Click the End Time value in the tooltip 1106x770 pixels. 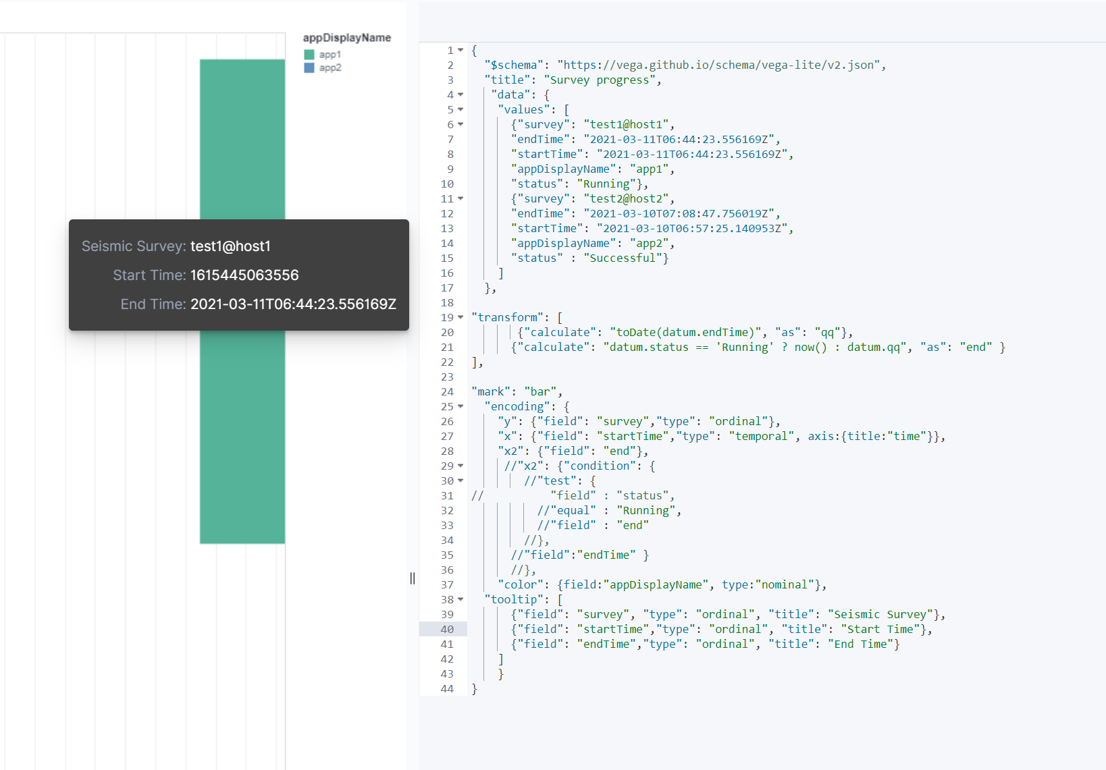(x=294, y=304)
